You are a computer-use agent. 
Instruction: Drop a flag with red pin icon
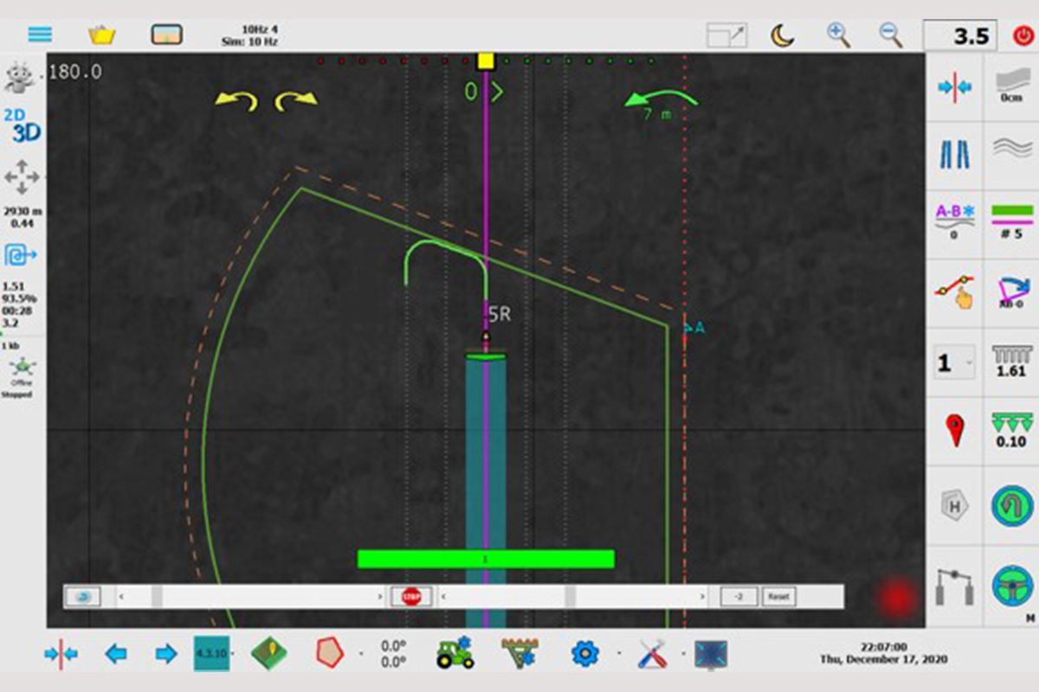click(x=955, y=431)
